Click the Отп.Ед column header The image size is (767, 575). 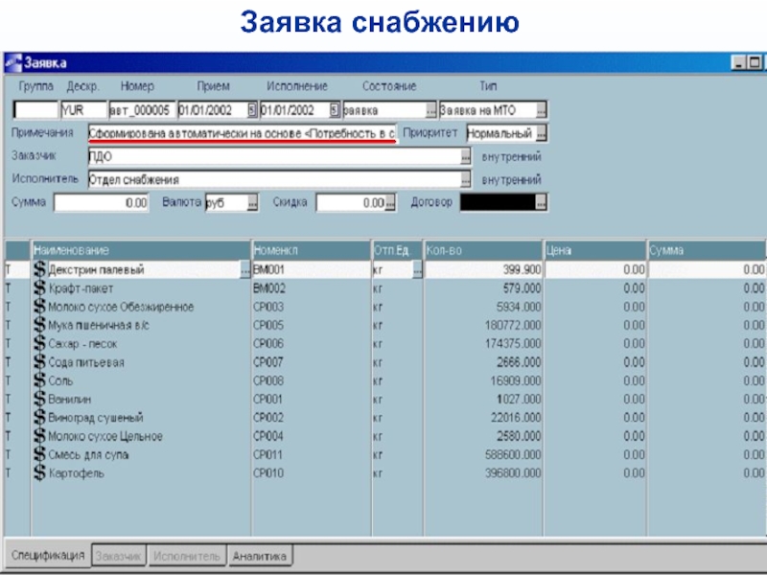[397, 250]
